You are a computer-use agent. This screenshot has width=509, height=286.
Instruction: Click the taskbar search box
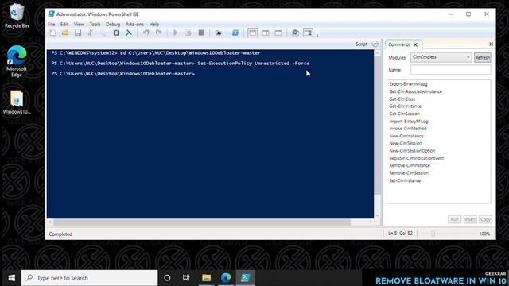[90, 278]
